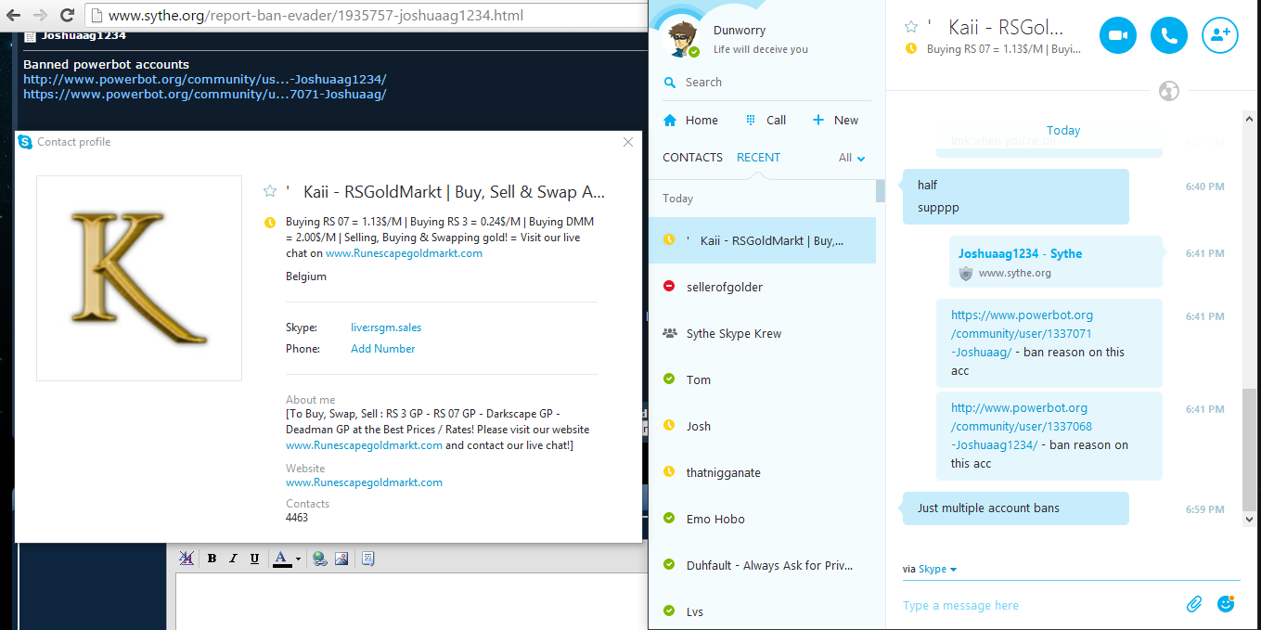Switch to the CONTACTS tab
This screenshot has width=1261, height=630.
point(692,157)
